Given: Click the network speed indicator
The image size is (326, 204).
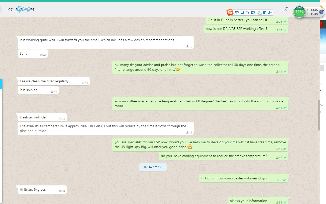Looking at the screenshot, I should 312,12.
